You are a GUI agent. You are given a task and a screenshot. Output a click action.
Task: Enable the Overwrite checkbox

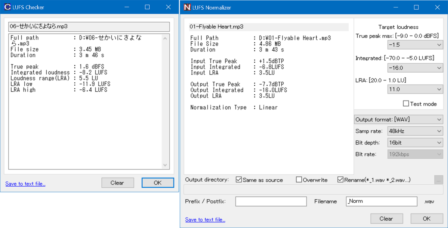pyautogui.click(x=299, y=180)
